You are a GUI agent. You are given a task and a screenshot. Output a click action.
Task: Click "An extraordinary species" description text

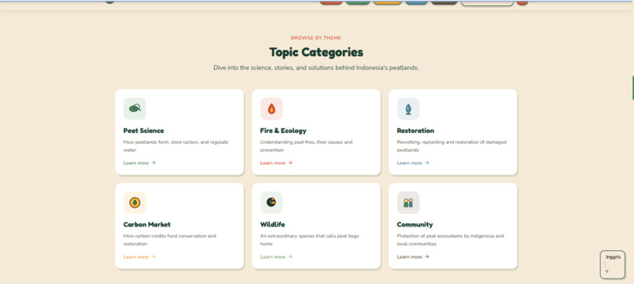click(x=309, y=240)
